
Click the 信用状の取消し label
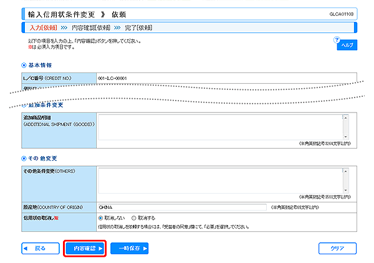41,218
